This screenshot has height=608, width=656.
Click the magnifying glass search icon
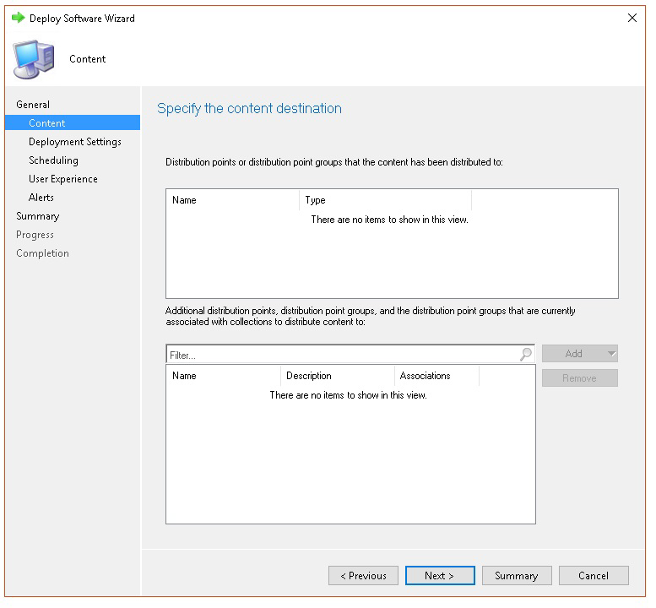coord(526,355)
